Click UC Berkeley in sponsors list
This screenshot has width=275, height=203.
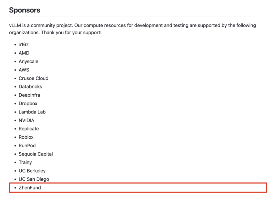tap(32, 171)
